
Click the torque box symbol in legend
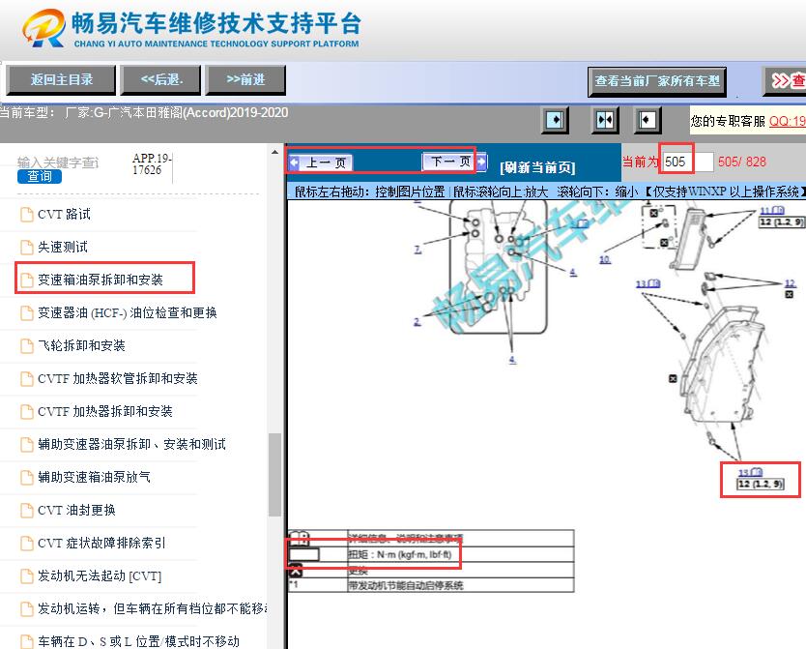point(303,554)
